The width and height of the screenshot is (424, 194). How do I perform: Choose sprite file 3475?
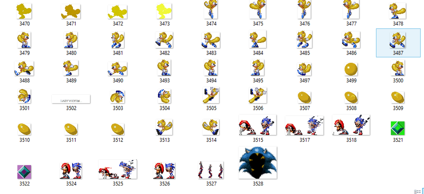click(258, 9)
